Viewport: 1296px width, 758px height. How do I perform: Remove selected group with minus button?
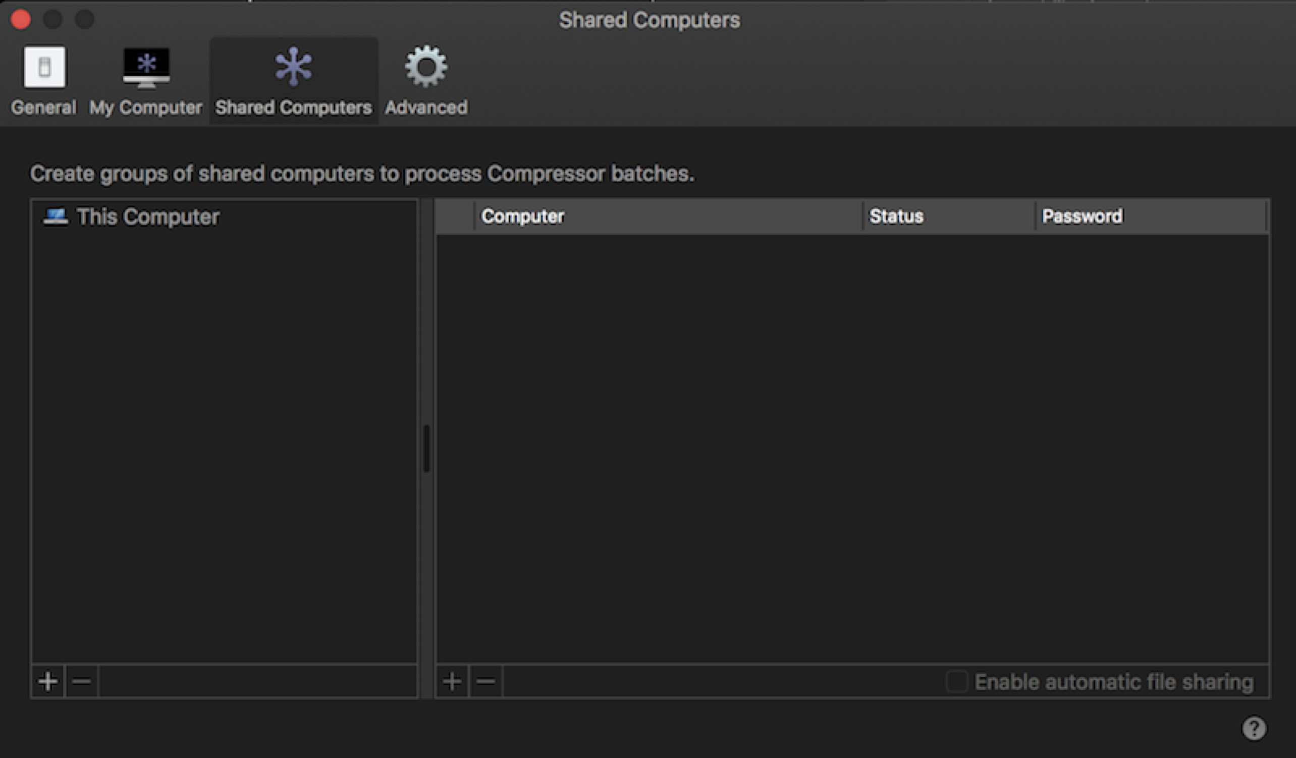[81, 682]
